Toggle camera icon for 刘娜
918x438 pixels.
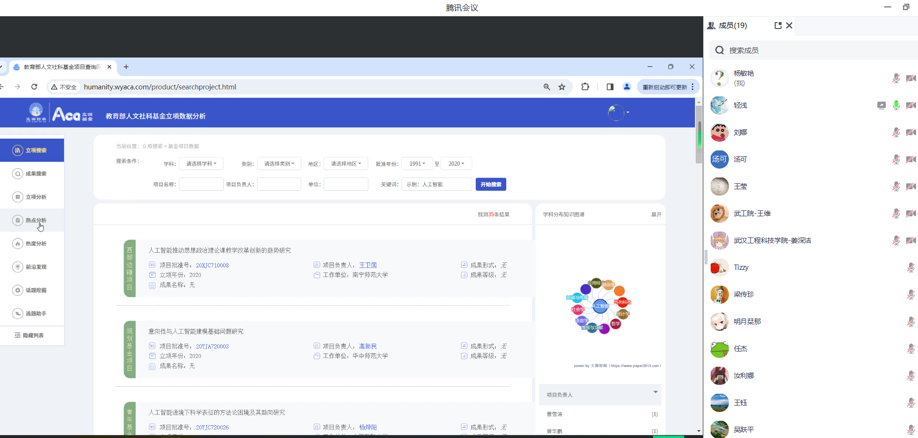(911, 132)
